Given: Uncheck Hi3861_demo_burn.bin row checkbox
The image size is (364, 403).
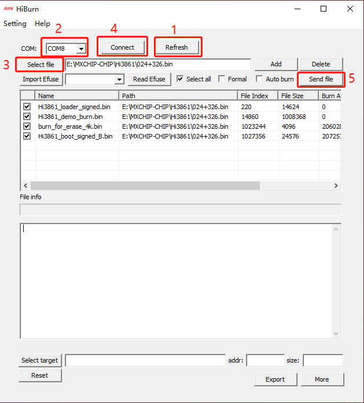Looking at the screenshot, I should coord(27,117).
